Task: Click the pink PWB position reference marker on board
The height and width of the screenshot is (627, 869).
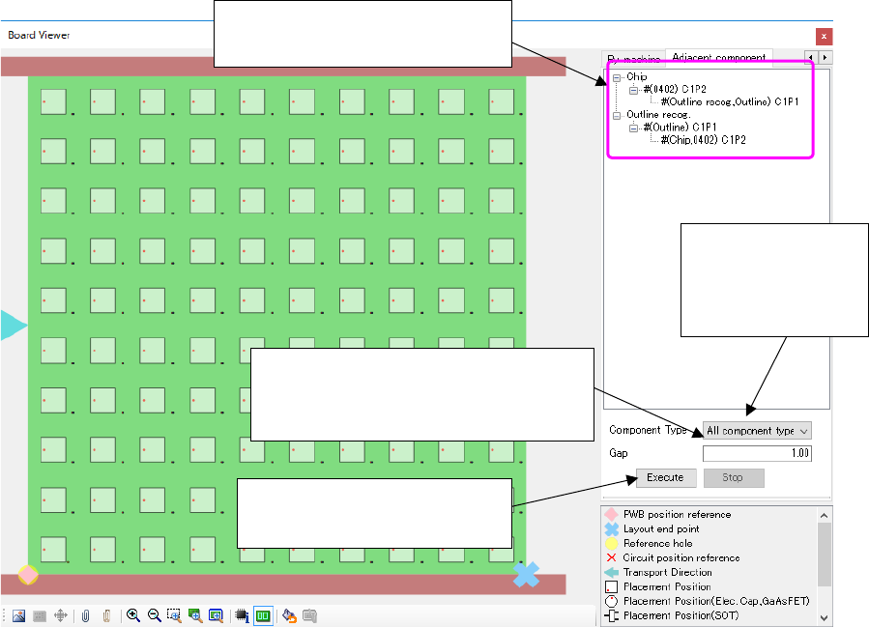Action: (x=28, y=575)
